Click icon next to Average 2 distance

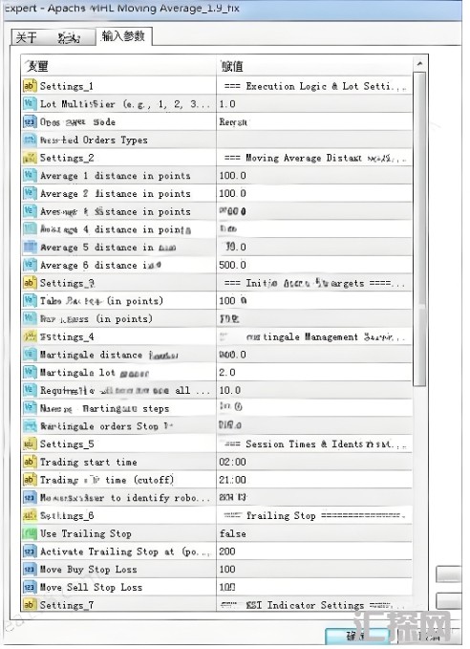(x=30, y=193)
